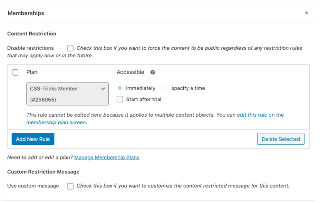Choose the "immediately" radio option

[x=120, y=88]
